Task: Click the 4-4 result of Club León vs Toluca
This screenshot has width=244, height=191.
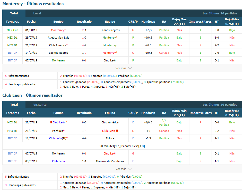Action: pyautogui.click(x=84, y=138)
